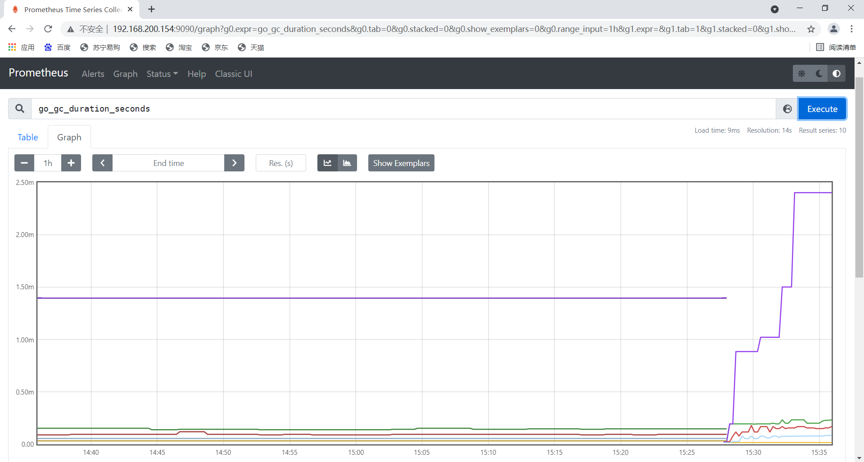Open the 京东 bookmark
The height and width of the screenshot is (462, 864).
pyautogui.click(x=215, y=47)
